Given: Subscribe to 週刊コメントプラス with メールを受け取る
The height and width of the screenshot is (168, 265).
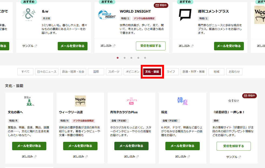Looking at the screenshot, I should (229, 46).
